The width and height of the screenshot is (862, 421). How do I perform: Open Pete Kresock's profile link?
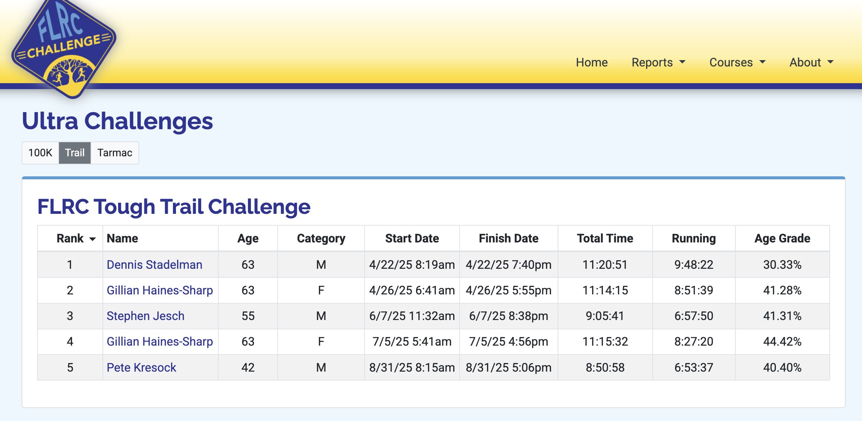pyautogui.click(x=141, y=367)
